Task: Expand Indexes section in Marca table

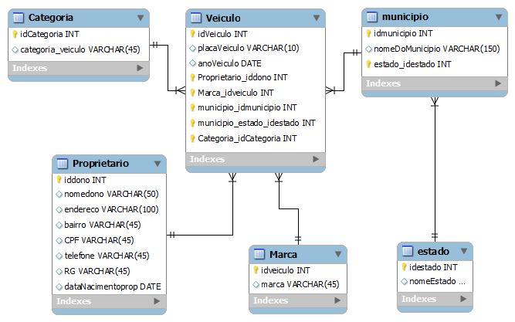Action: [x=335, y=300]
